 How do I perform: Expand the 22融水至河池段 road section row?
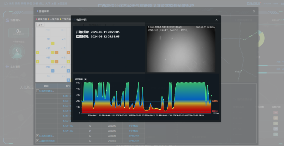click(38, 141)
